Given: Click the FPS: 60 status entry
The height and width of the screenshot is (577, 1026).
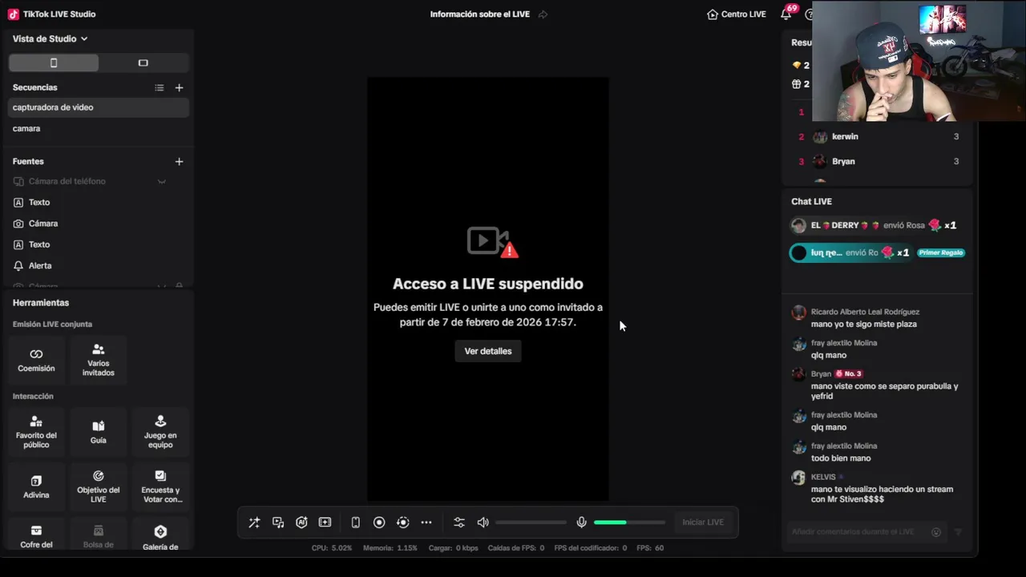Looking at the screenshot, I should tap(650, 548).
